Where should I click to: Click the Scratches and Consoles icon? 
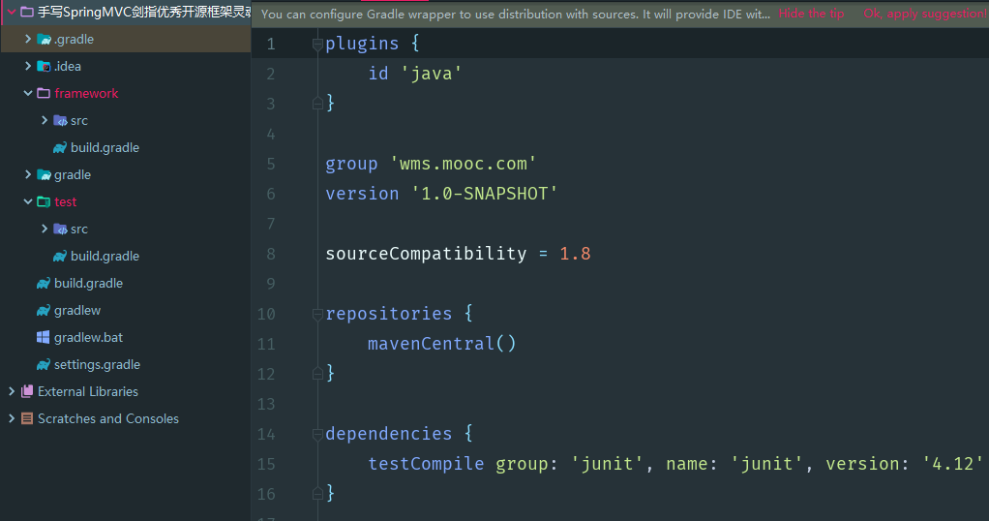point(27,418)
